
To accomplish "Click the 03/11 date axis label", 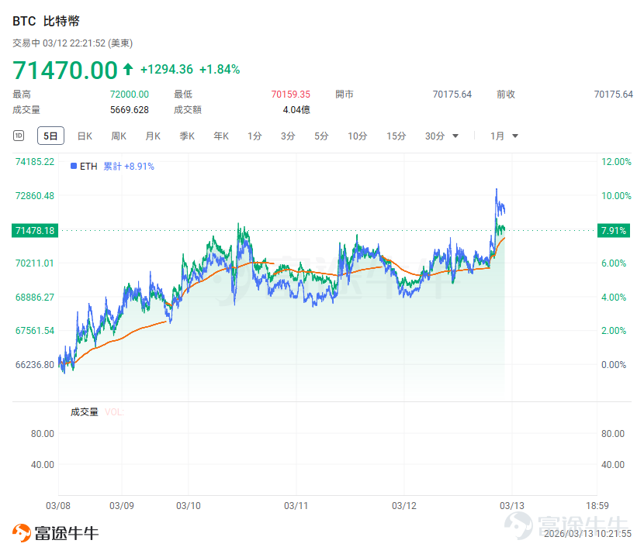I will tap(296, 506).
